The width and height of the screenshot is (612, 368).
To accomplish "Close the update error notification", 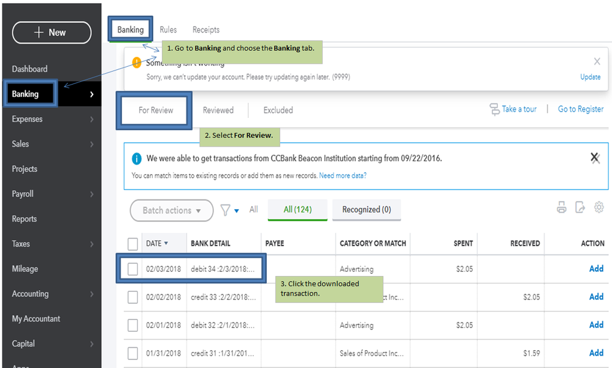I will 597,61.
